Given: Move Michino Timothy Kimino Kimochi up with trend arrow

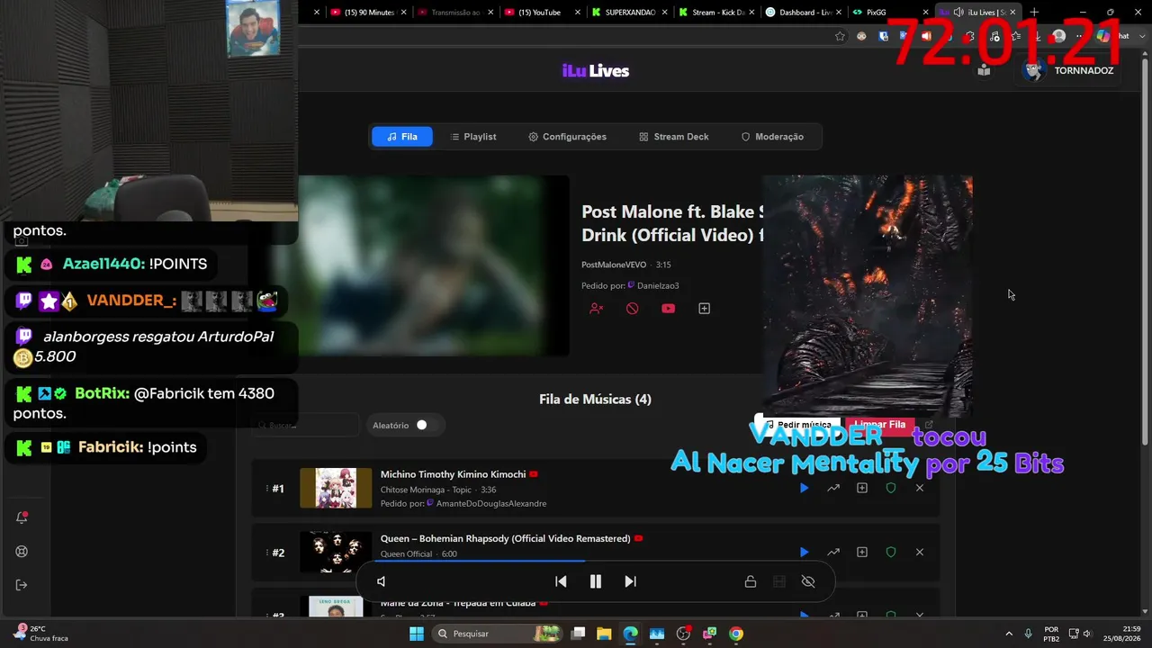Looking at the screenshot, I should pos(833,488).
